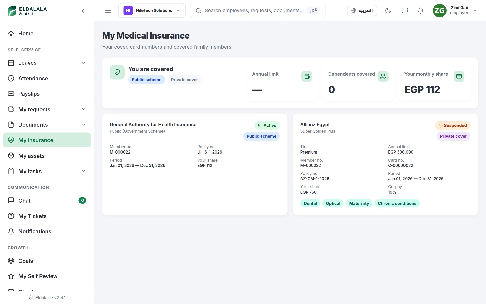
Task: Open the Chat sidebar item
Action: click(47, 201)
